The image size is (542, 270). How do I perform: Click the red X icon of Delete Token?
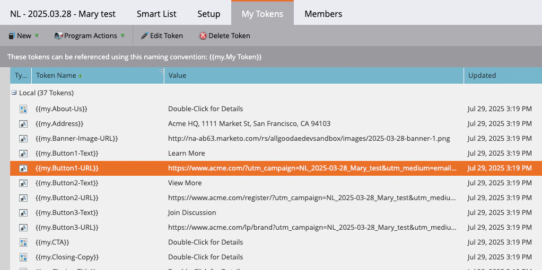point(203,35)
